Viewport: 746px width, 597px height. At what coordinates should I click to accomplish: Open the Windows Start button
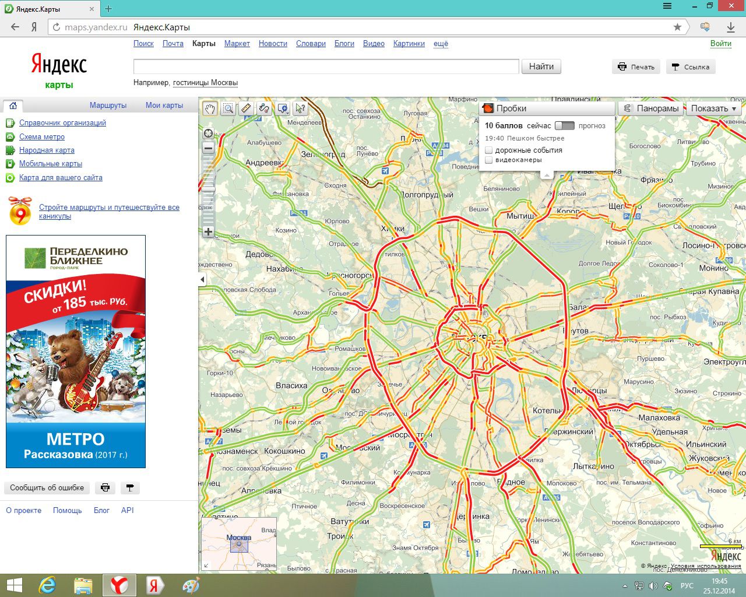point(14,585)
